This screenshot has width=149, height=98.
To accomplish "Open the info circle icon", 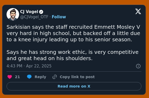I will 138,66.
